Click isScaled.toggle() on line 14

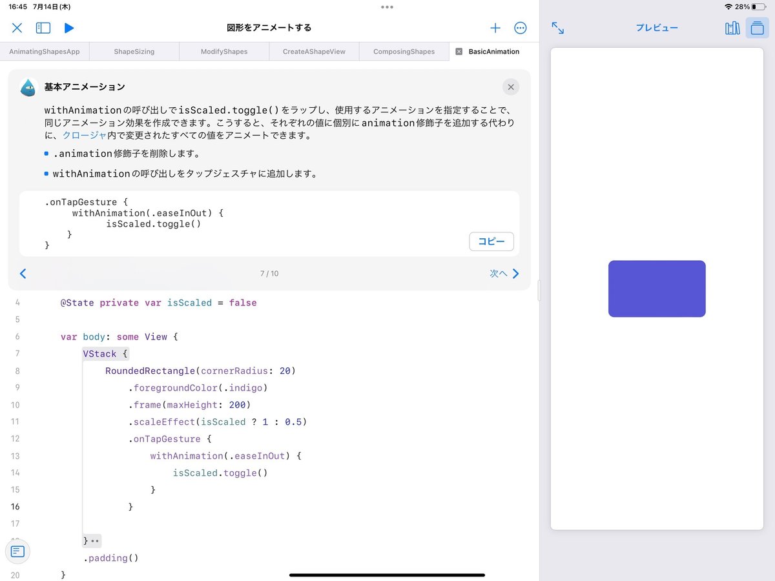(220, 473)
